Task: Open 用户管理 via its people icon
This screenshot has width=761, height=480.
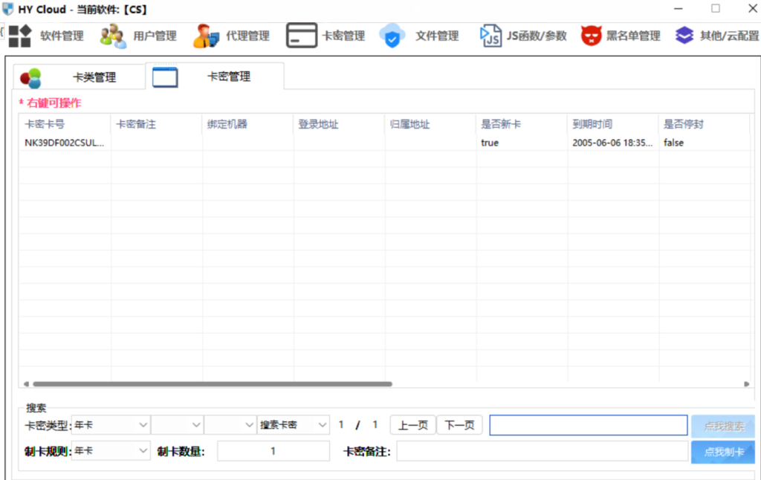Action: click(113, 36)
